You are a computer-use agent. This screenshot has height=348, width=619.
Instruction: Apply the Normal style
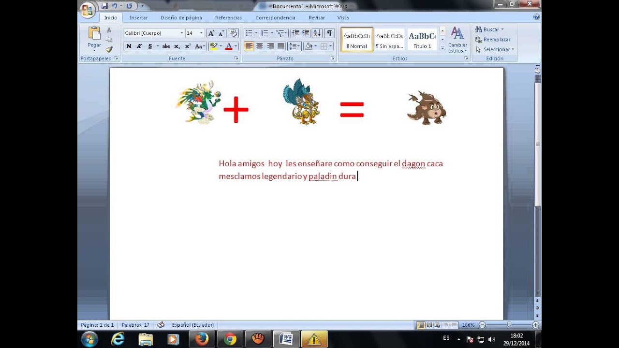pos(357,40)
